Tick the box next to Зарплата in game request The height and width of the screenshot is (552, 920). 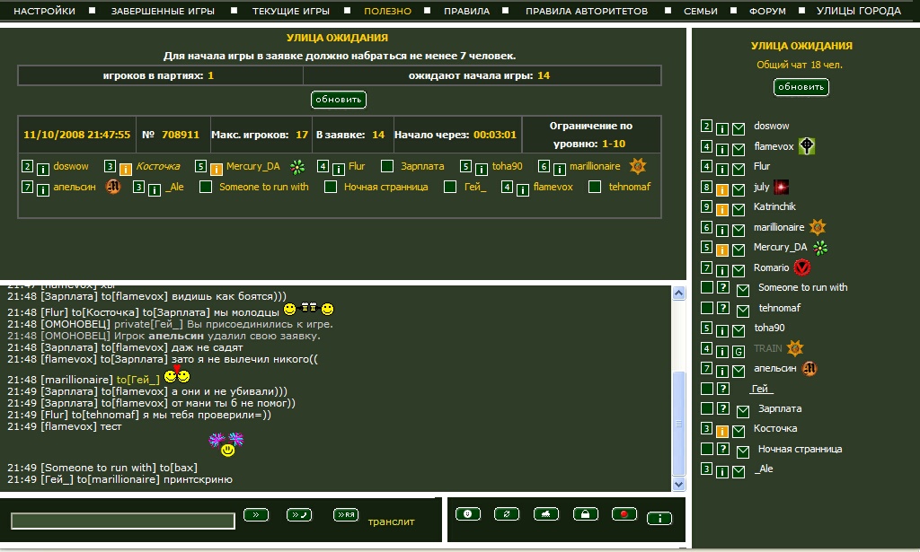(x=387, y=166)
